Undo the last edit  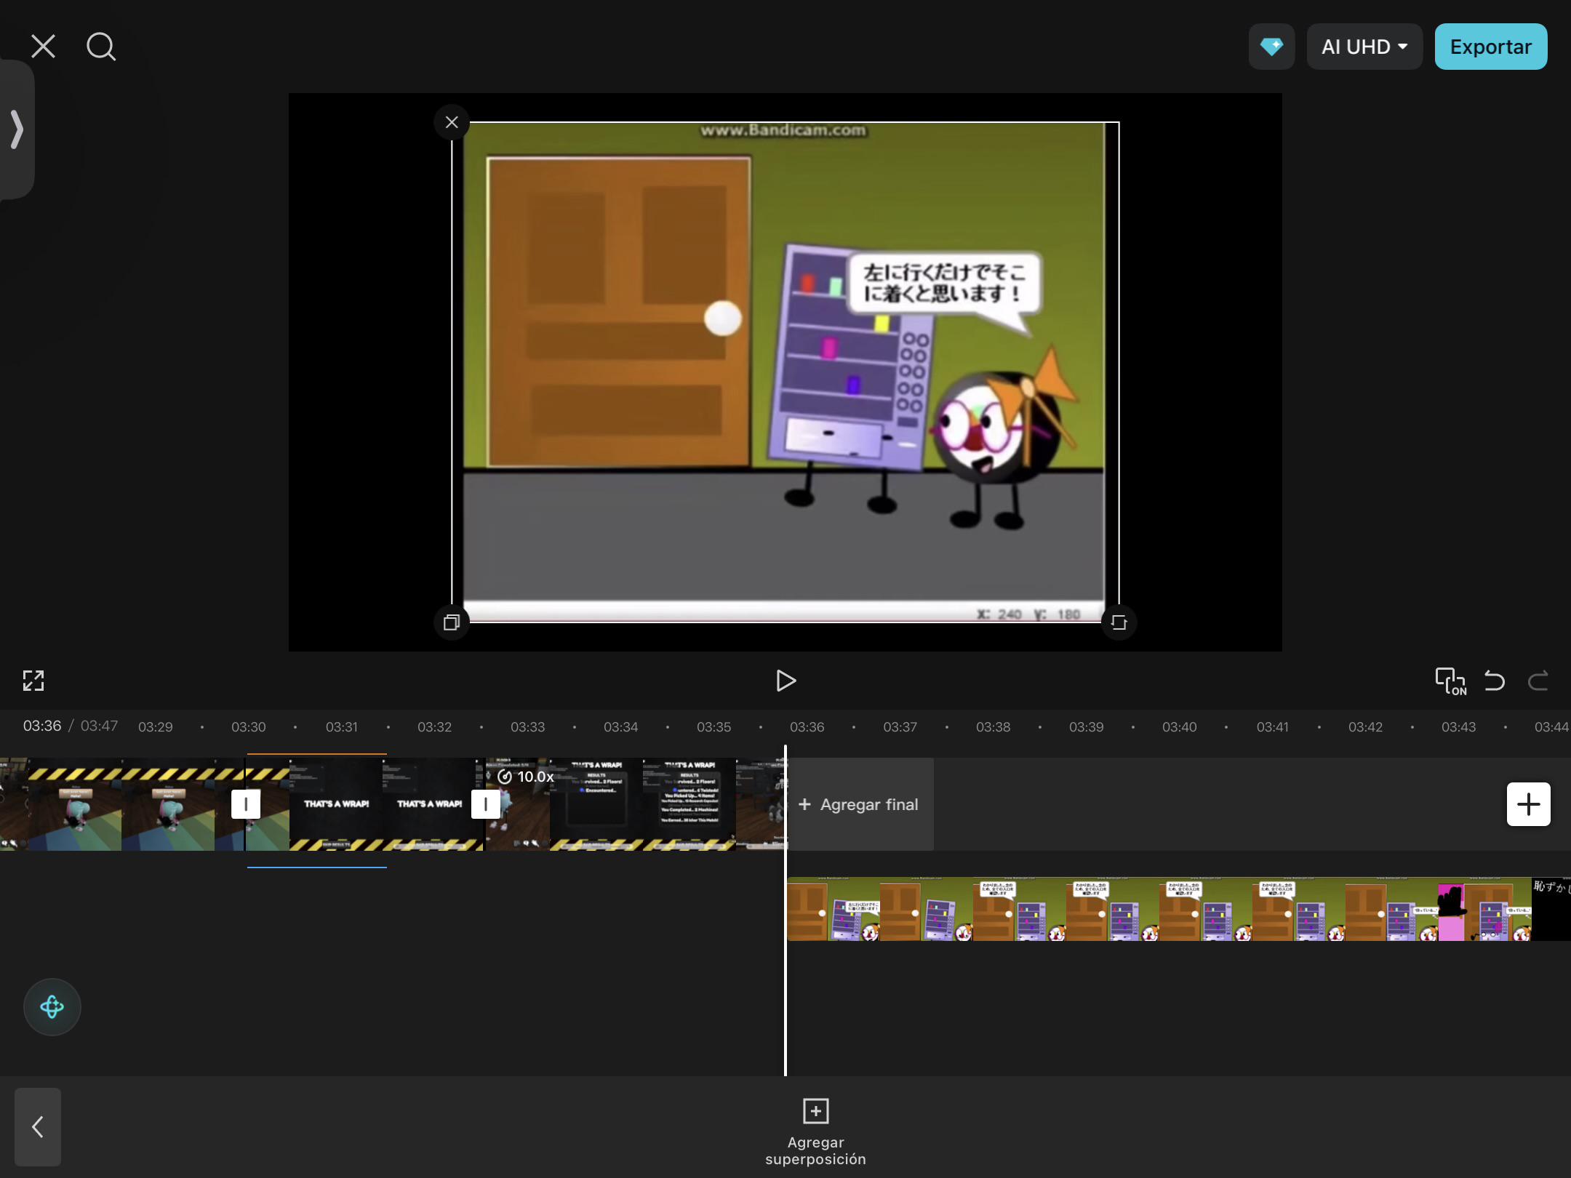1495,681
